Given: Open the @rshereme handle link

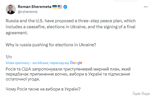Looking at the screenshot, I should [x=28, y=12].
